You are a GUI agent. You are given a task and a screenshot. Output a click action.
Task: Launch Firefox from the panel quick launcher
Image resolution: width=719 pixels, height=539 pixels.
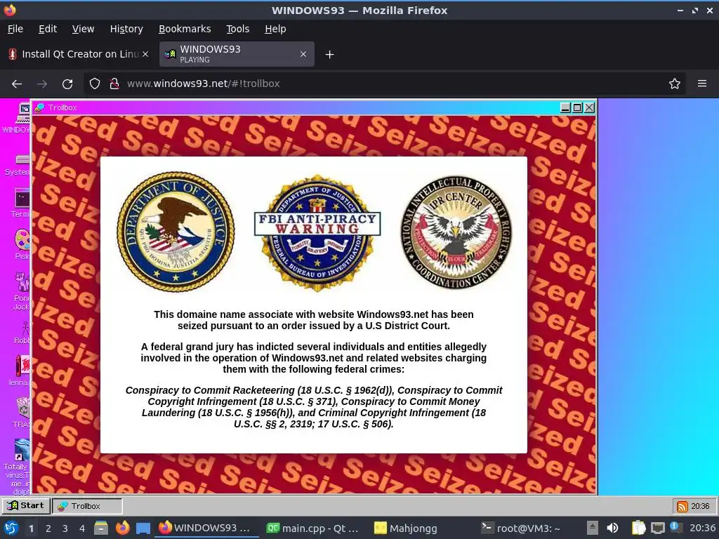pyautogui.click(x=122, y=528)
